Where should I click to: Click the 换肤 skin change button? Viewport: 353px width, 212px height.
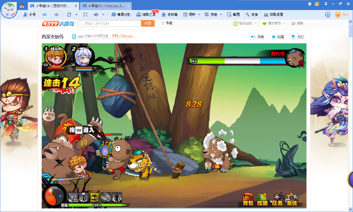click(297, 23)
